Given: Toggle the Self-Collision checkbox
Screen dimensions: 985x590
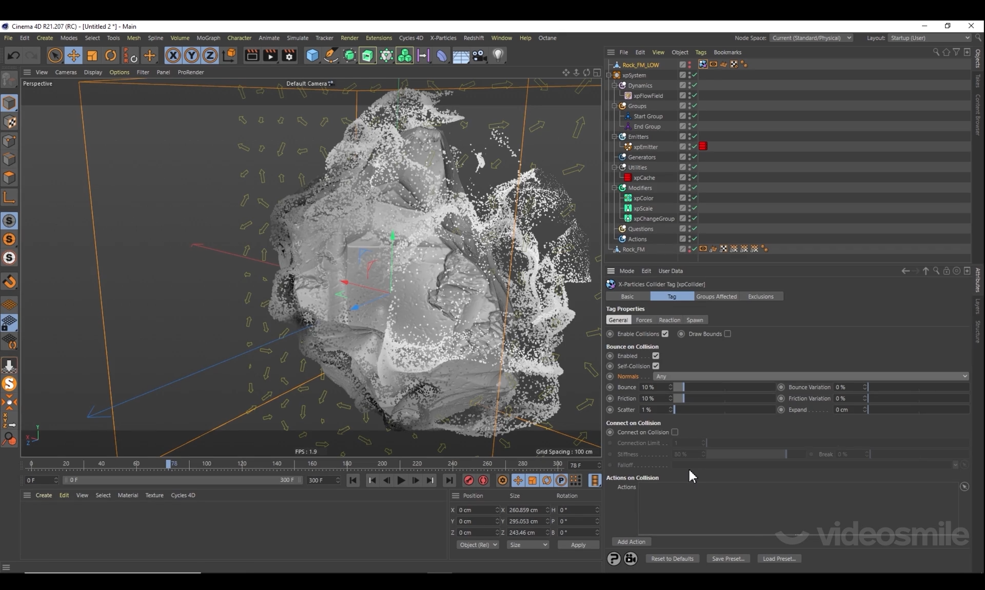Looking at the screenshot, I should (x=656, y=366).
